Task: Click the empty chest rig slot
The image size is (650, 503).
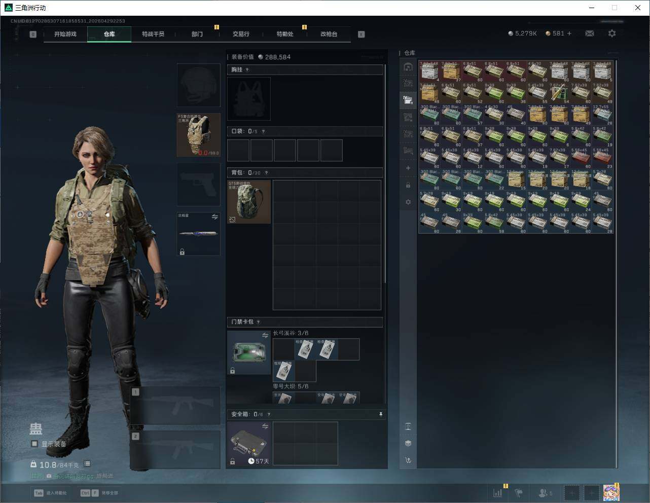Action: [249, 99]
